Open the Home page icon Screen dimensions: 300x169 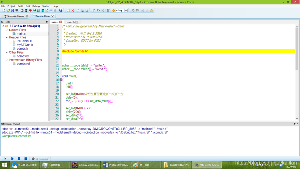click(x=22, y=11)
